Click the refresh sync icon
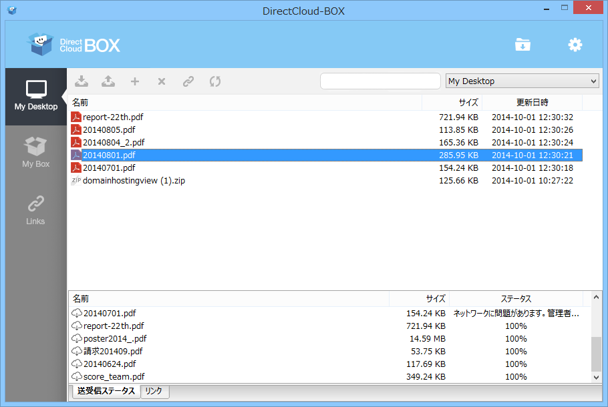Image resolution: width=608 pixels, height=407 pixels. [x=215, y=81]
